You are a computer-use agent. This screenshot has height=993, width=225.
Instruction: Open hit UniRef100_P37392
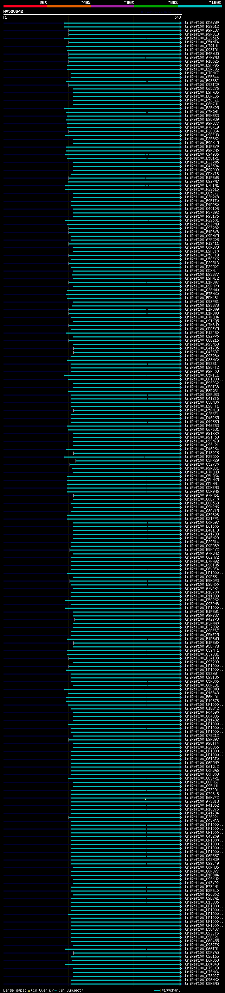(201, 212)
